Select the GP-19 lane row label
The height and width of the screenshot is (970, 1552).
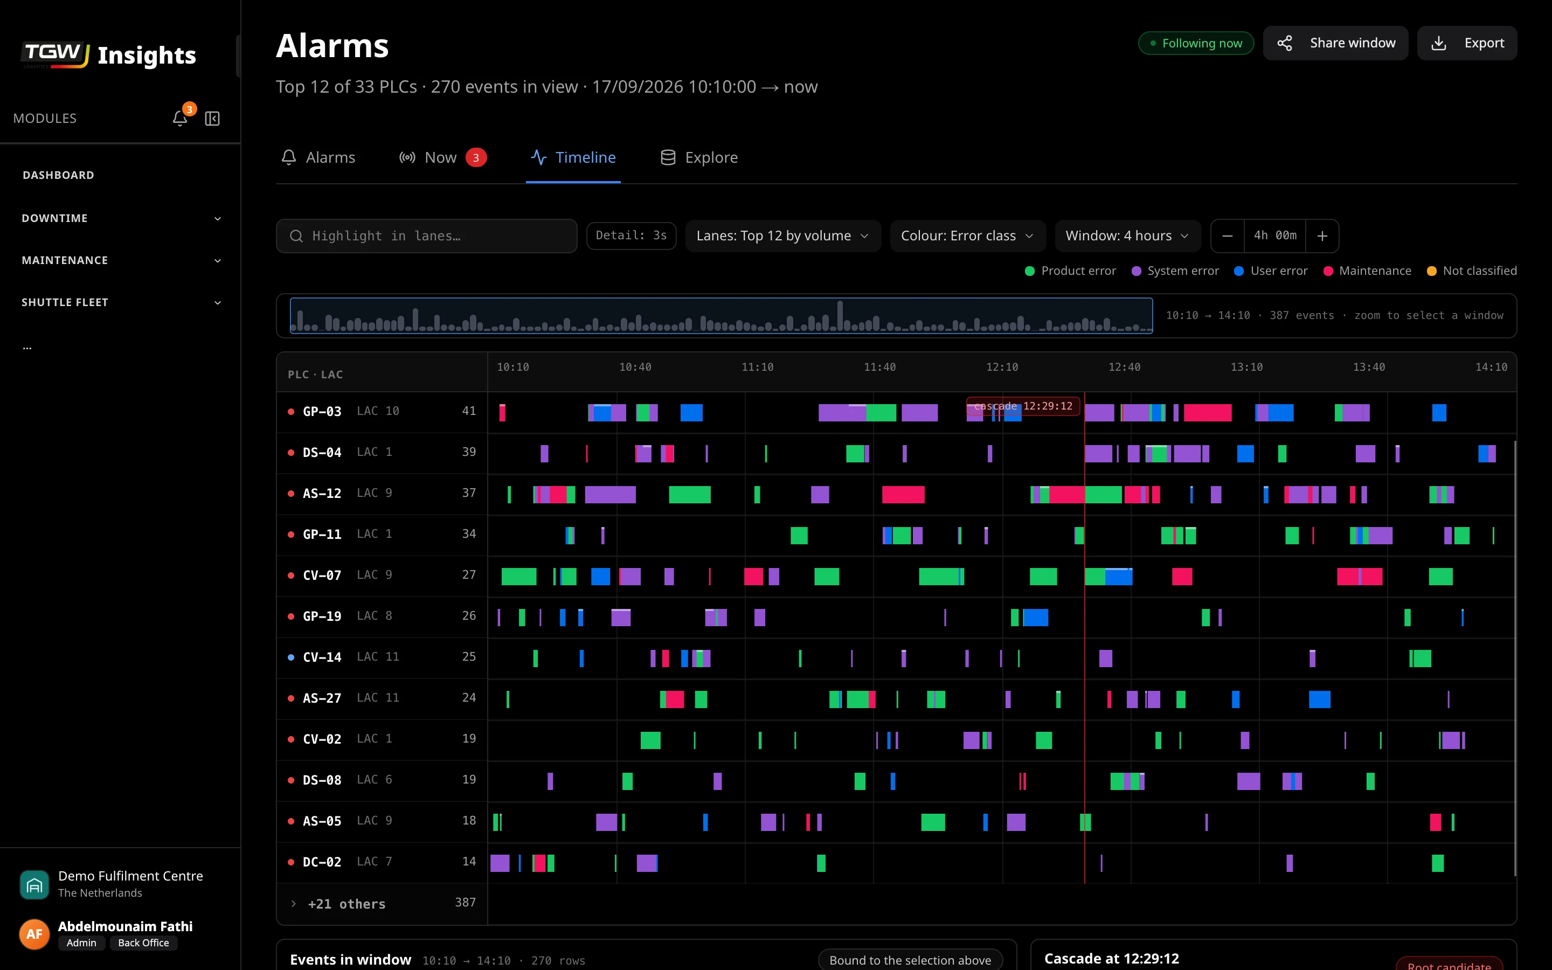[x=382, y=616]
